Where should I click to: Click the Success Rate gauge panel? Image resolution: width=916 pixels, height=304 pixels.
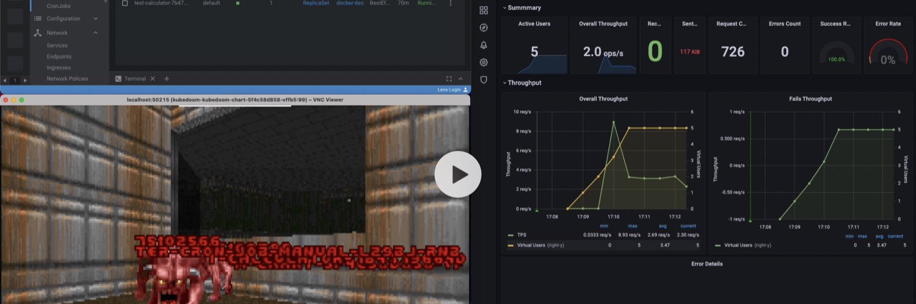click(837, 46)
